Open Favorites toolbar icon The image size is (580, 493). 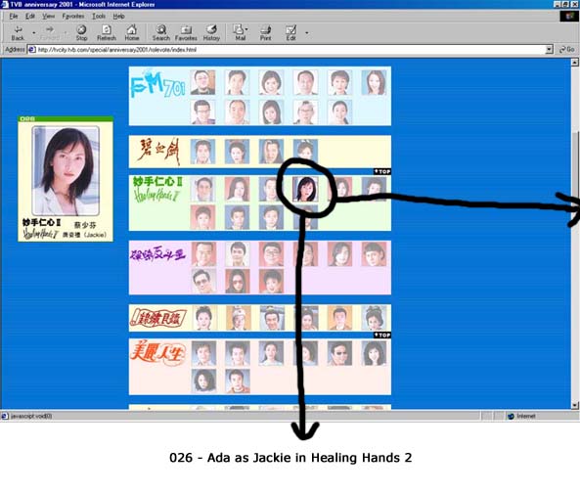click(186, 32)
